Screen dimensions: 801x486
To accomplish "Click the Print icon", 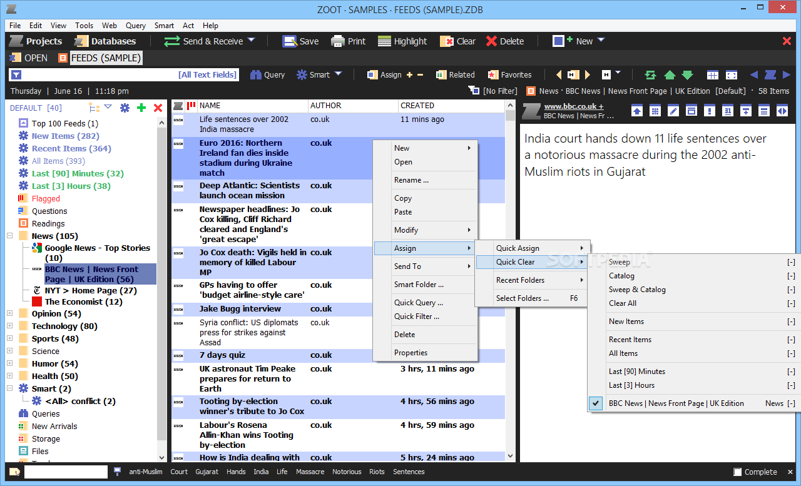I will click(338, 41).
